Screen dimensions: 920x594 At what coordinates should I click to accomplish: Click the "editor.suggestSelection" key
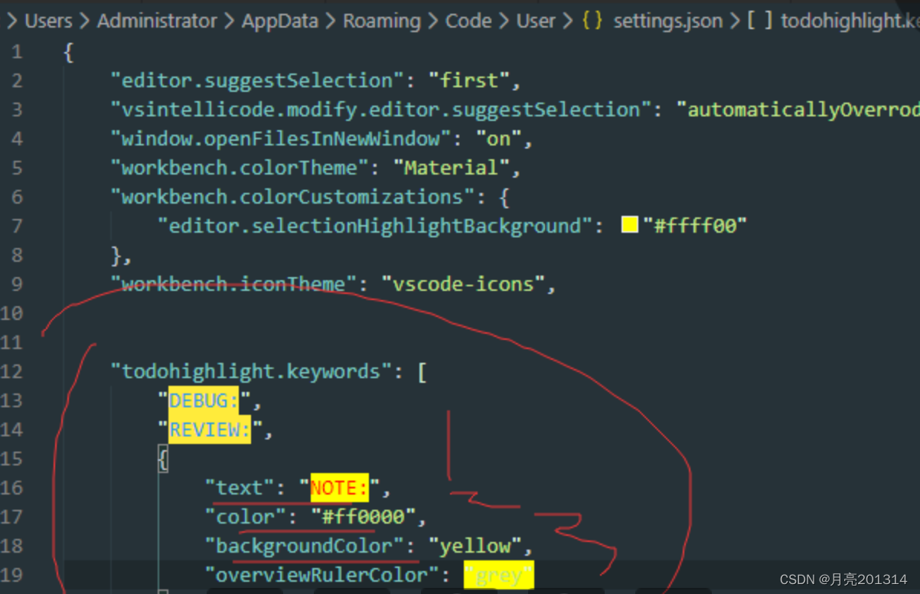[x=257, y=80]
